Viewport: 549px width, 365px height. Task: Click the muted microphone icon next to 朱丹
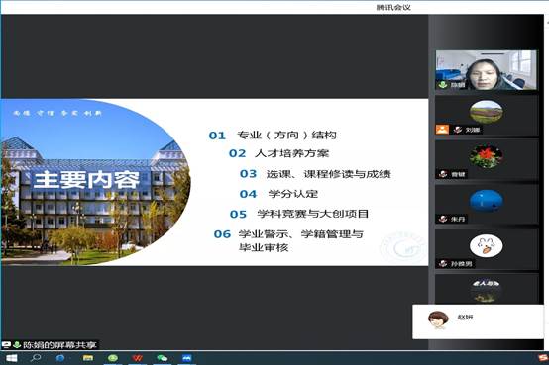tap(443, 219)
